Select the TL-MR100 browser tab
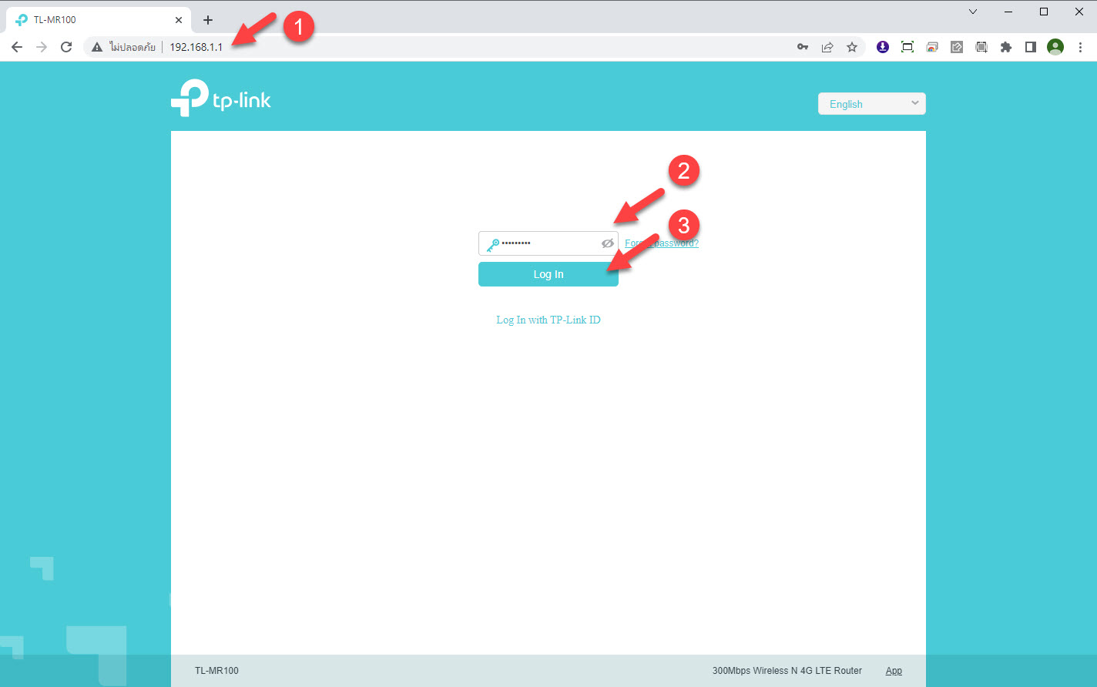Viewport: 1097px width, 687px height. pyautogui.click(x=99, y=20)
